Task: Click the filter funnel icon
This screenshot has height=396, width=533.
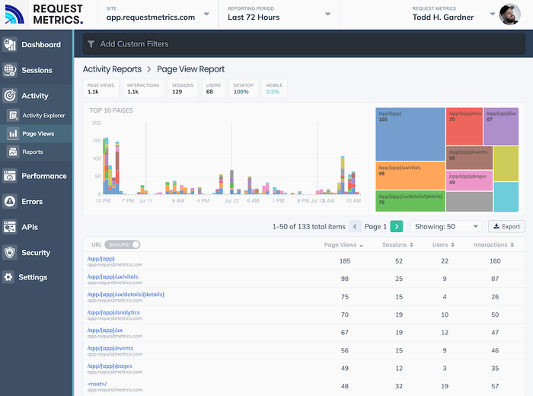Action: 91,44
